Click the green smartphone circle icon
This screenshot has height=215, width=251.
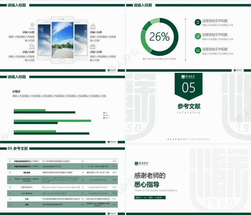coord(198,22)
